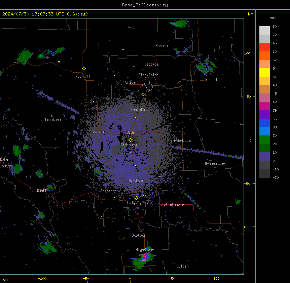Click the yellow diamond marker above RockyMH

(84, 69)
